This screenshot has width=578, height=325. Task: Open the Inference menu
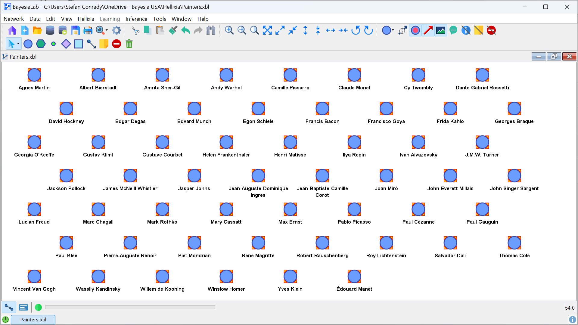point(136,19)
